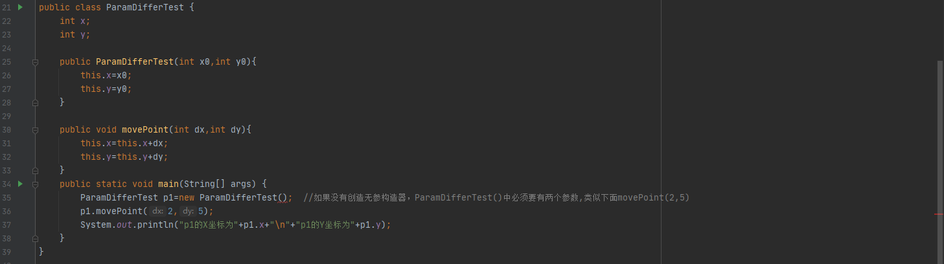This screenshot has width=944, height=264.
Task: Collapse the main method fold marker on line 34
Action: pos(35,184)
